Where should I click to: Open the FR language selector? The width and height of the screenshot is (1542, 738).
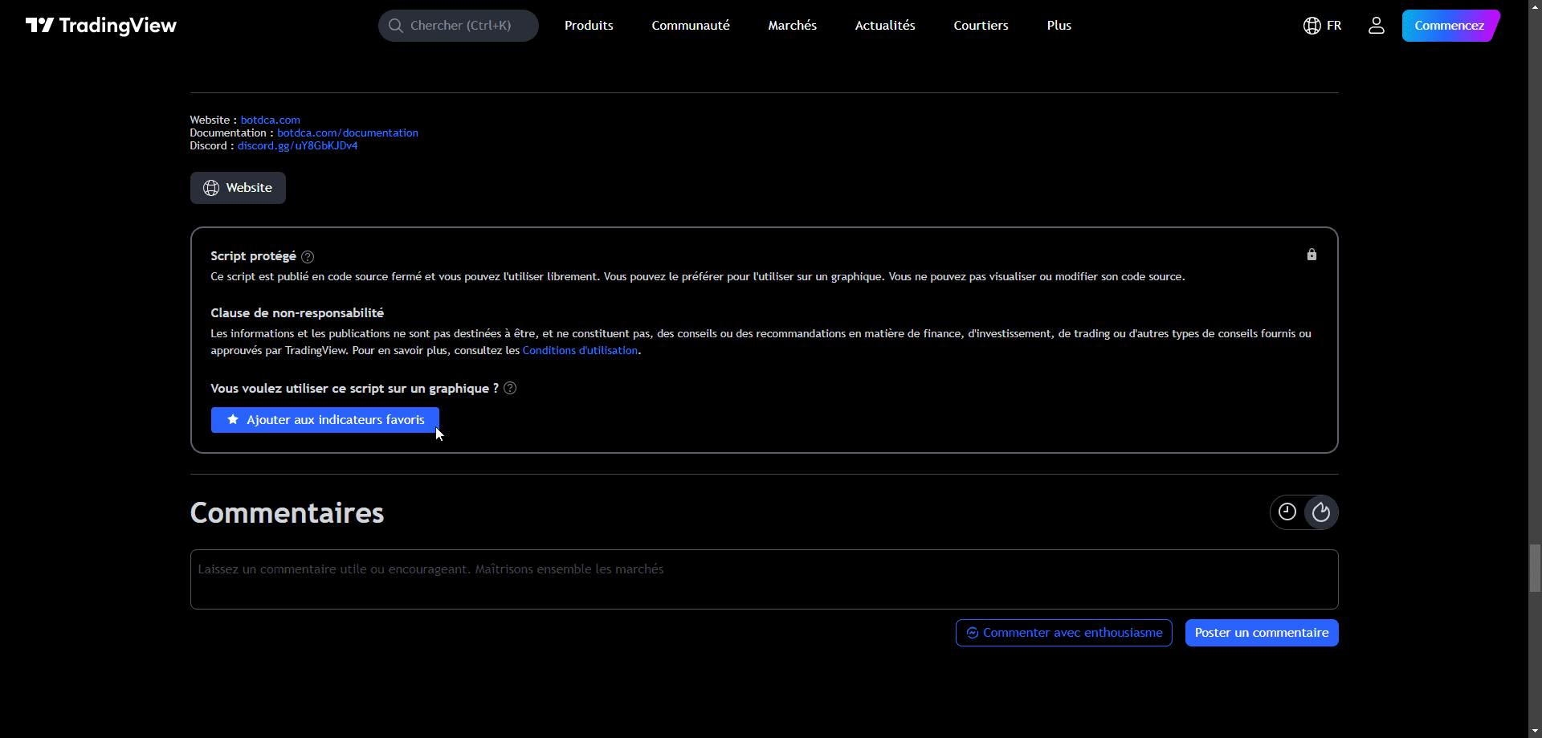(1322, 26)
